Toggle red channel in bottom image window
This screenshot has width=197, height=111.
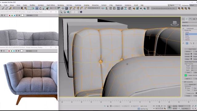click(x=9, y=51)
